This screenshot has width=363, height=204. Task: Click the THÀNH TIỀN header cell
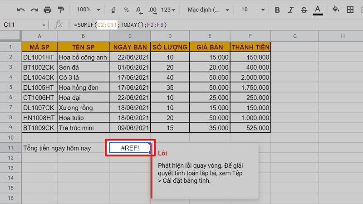tap(250, 47)
